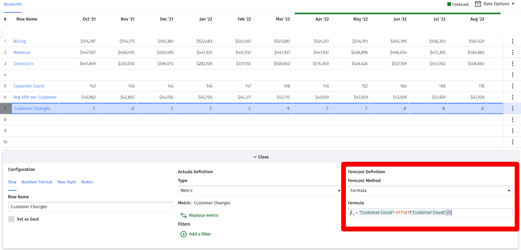
Task: Open the Notes tab
Action: point(87,182)
